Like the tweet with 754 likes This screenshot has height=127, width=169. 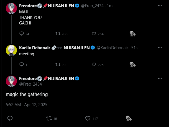point(94,34)
